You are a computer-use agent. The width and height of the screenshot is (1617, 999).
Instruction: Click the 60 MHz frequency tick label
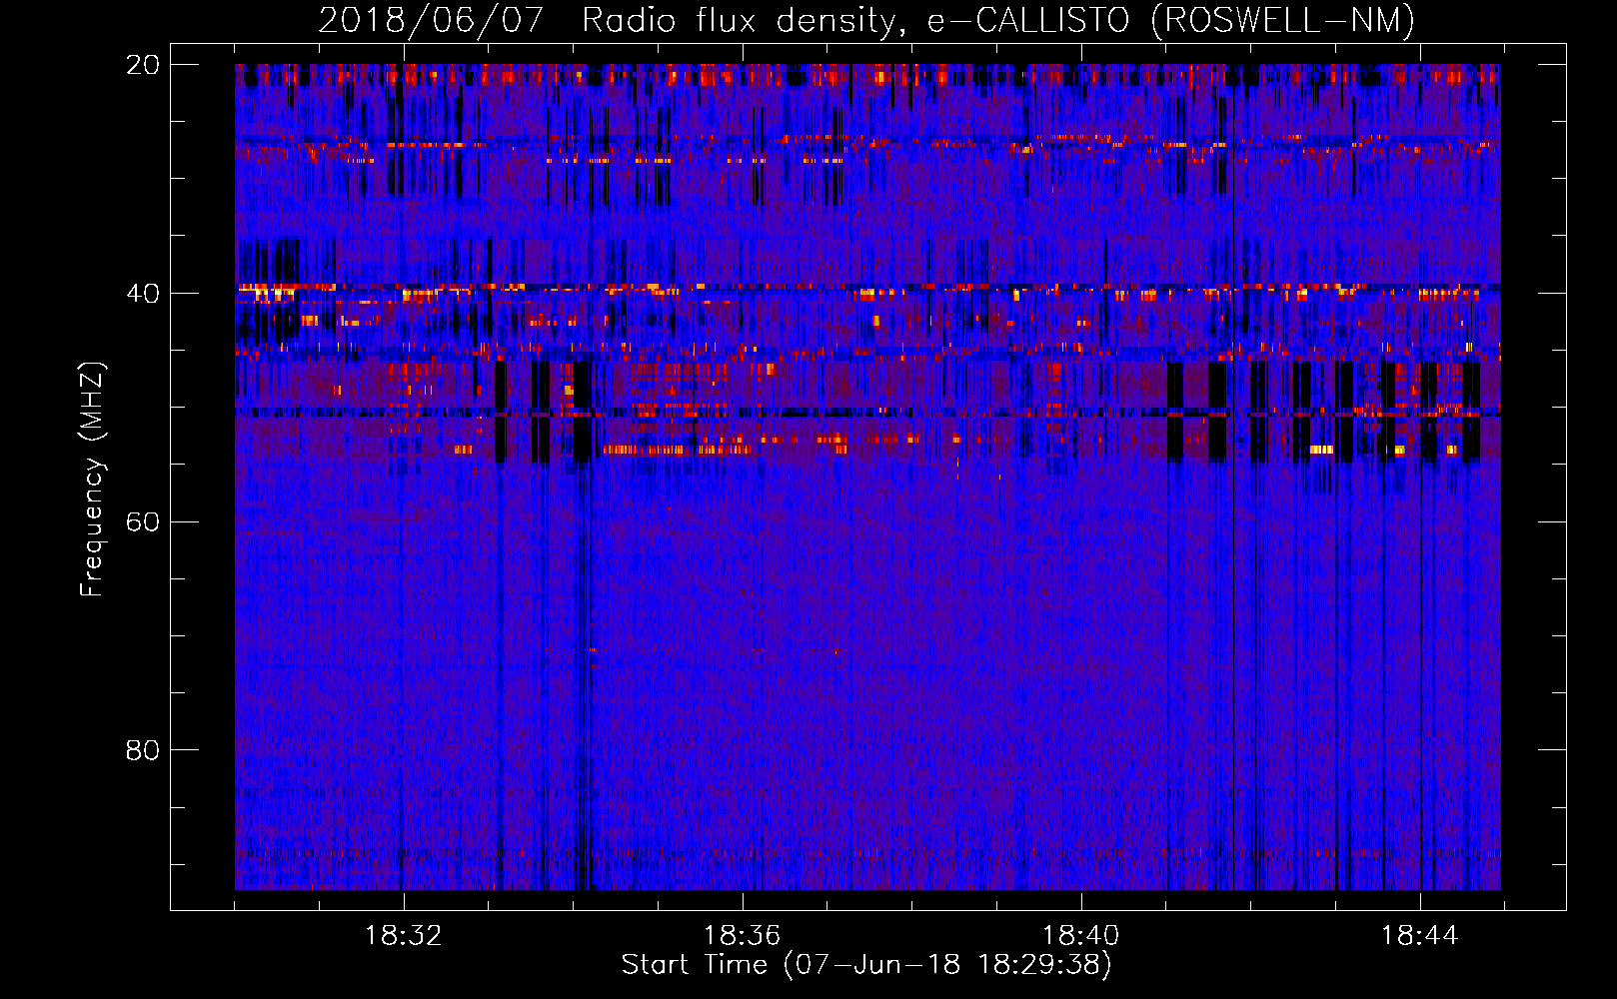pos(142,521)
